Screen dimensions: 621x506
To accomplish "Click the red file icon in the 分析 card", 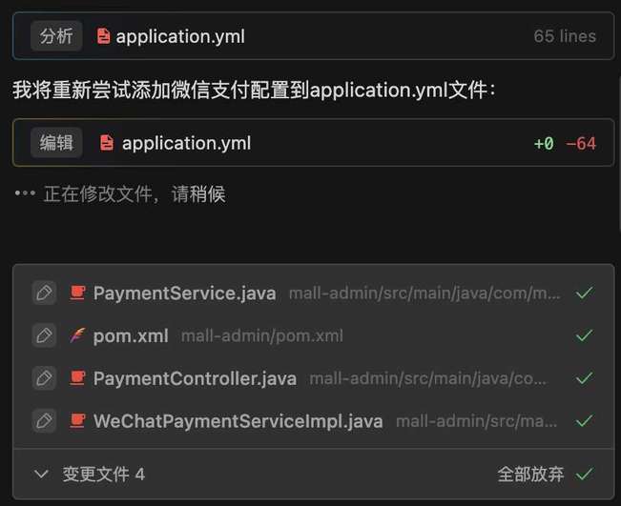I will coord(103,36).
